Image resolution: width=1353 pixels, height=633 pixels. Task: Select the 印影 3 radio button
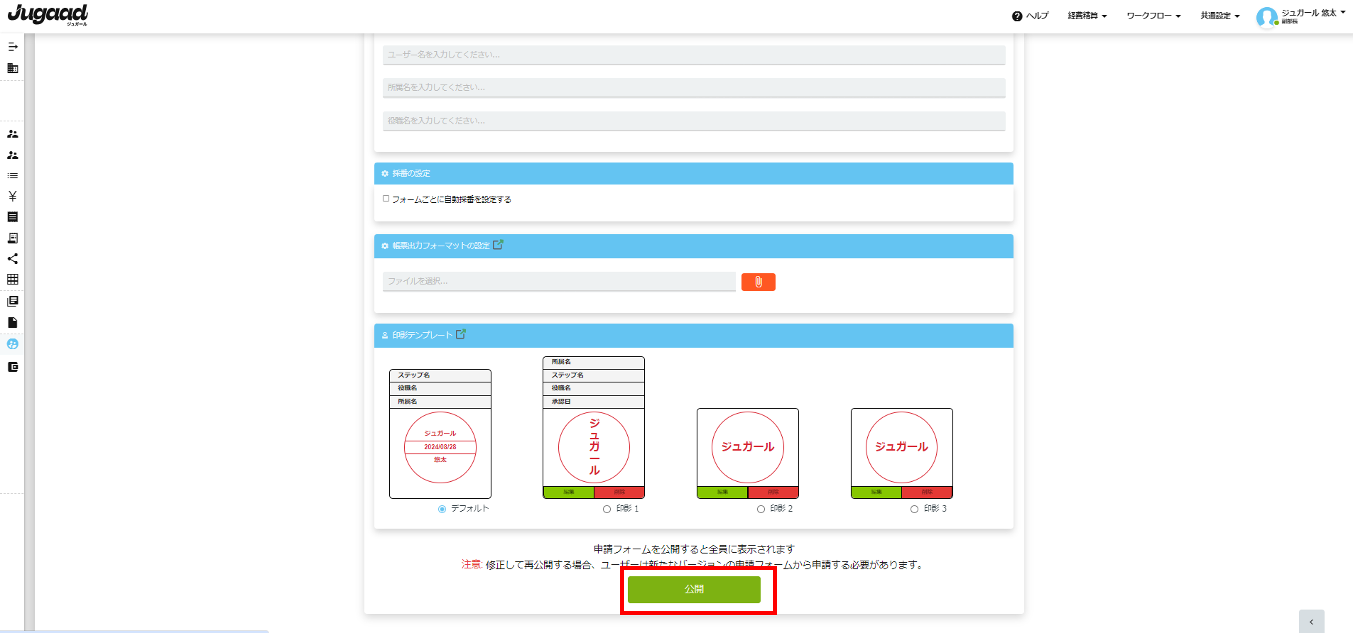(915, 509)
